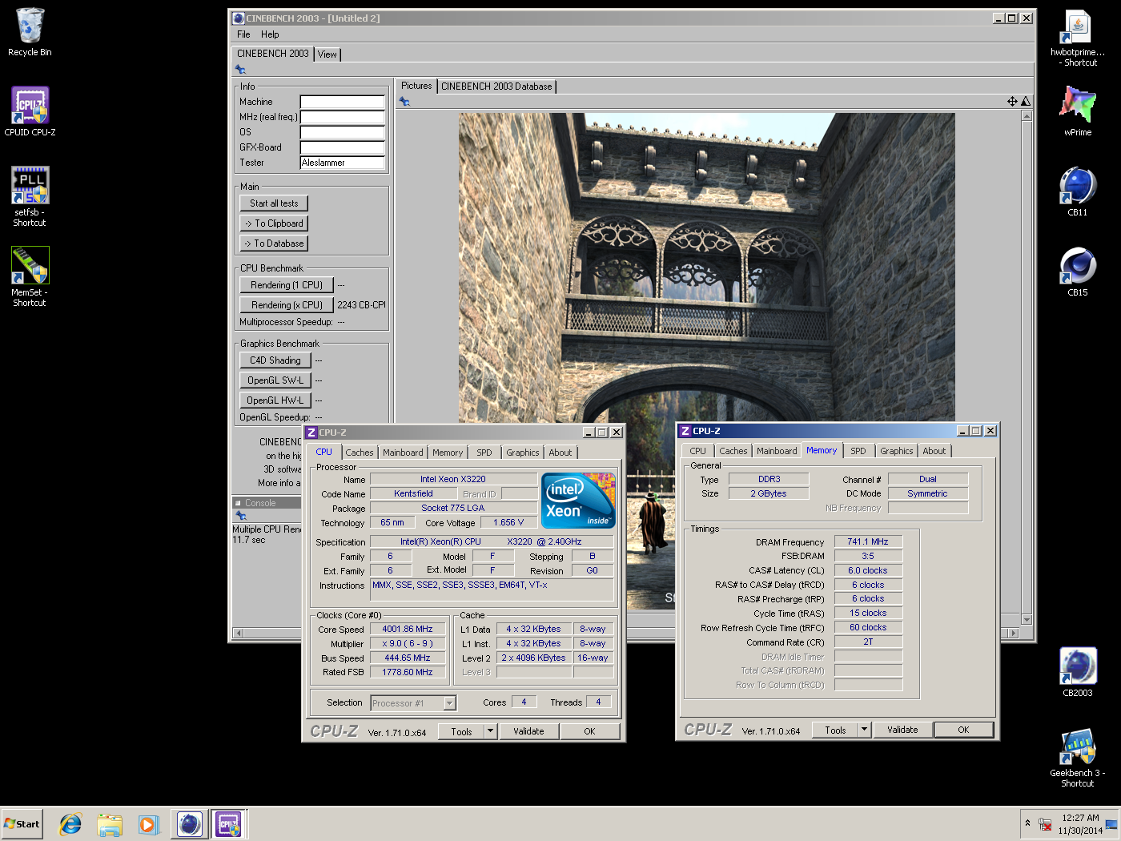Open hwbotprime shortcut on desktop

click(x=1078, y=38)
